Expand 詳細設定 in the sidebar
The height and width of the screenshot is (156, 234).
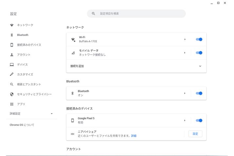point(51,114)
